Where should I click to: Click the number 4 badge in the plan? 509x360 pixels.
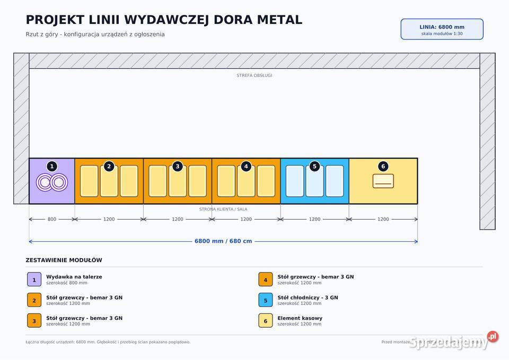pyautogui.click(x=245, y=166)
